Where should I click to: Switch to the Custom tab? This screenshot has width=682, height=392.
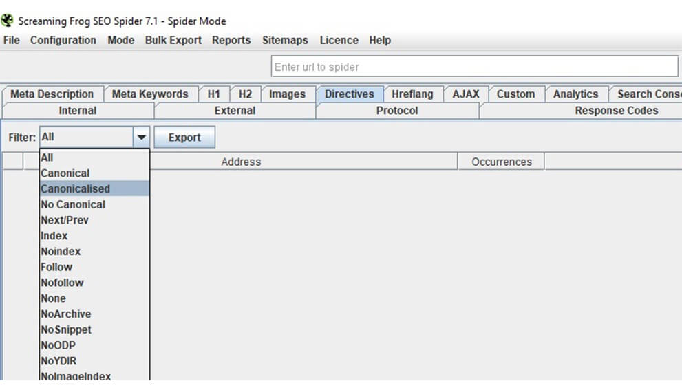tap(516, 94)
